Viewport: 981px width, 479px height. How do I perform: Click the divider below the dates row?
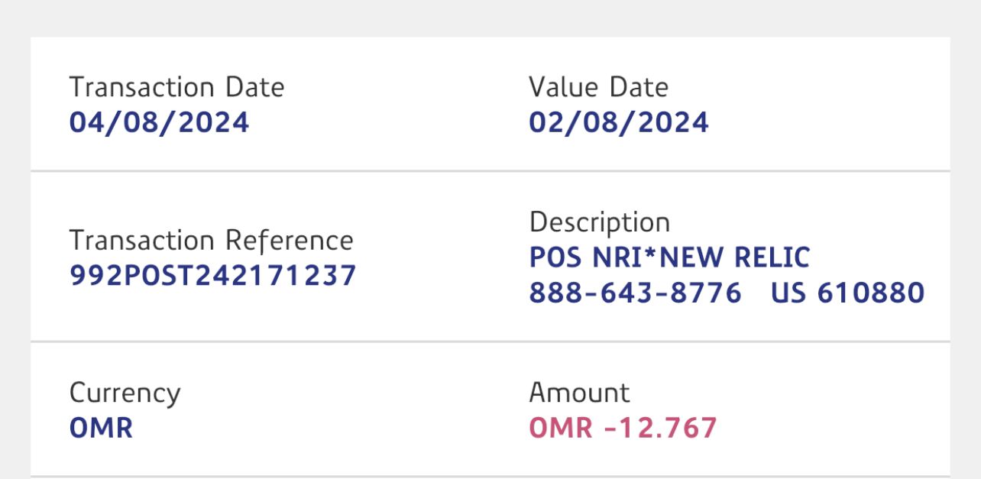pyautogui.click(x=489, y=170)
